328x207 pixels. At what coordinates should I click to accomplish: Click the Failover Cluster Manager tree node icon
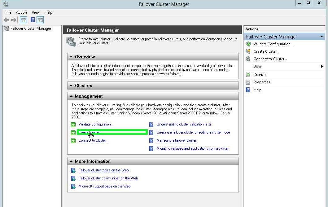[x=7, y=29]
